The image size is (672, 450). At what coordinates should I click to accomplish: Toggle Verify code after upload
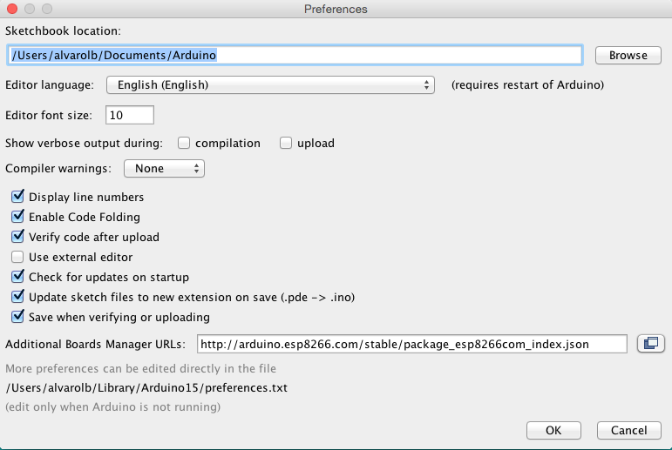[x=17, y=237]
